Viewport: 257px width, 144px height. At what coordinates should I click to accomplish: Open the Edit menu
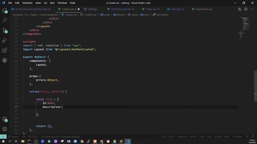click(x=17, y=3)
